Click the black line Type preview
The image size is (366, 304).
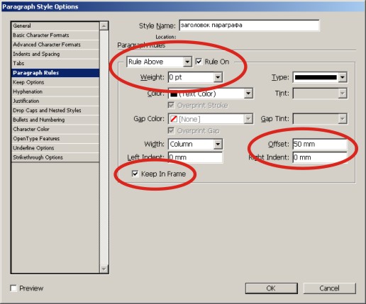[x=316, y=77]
